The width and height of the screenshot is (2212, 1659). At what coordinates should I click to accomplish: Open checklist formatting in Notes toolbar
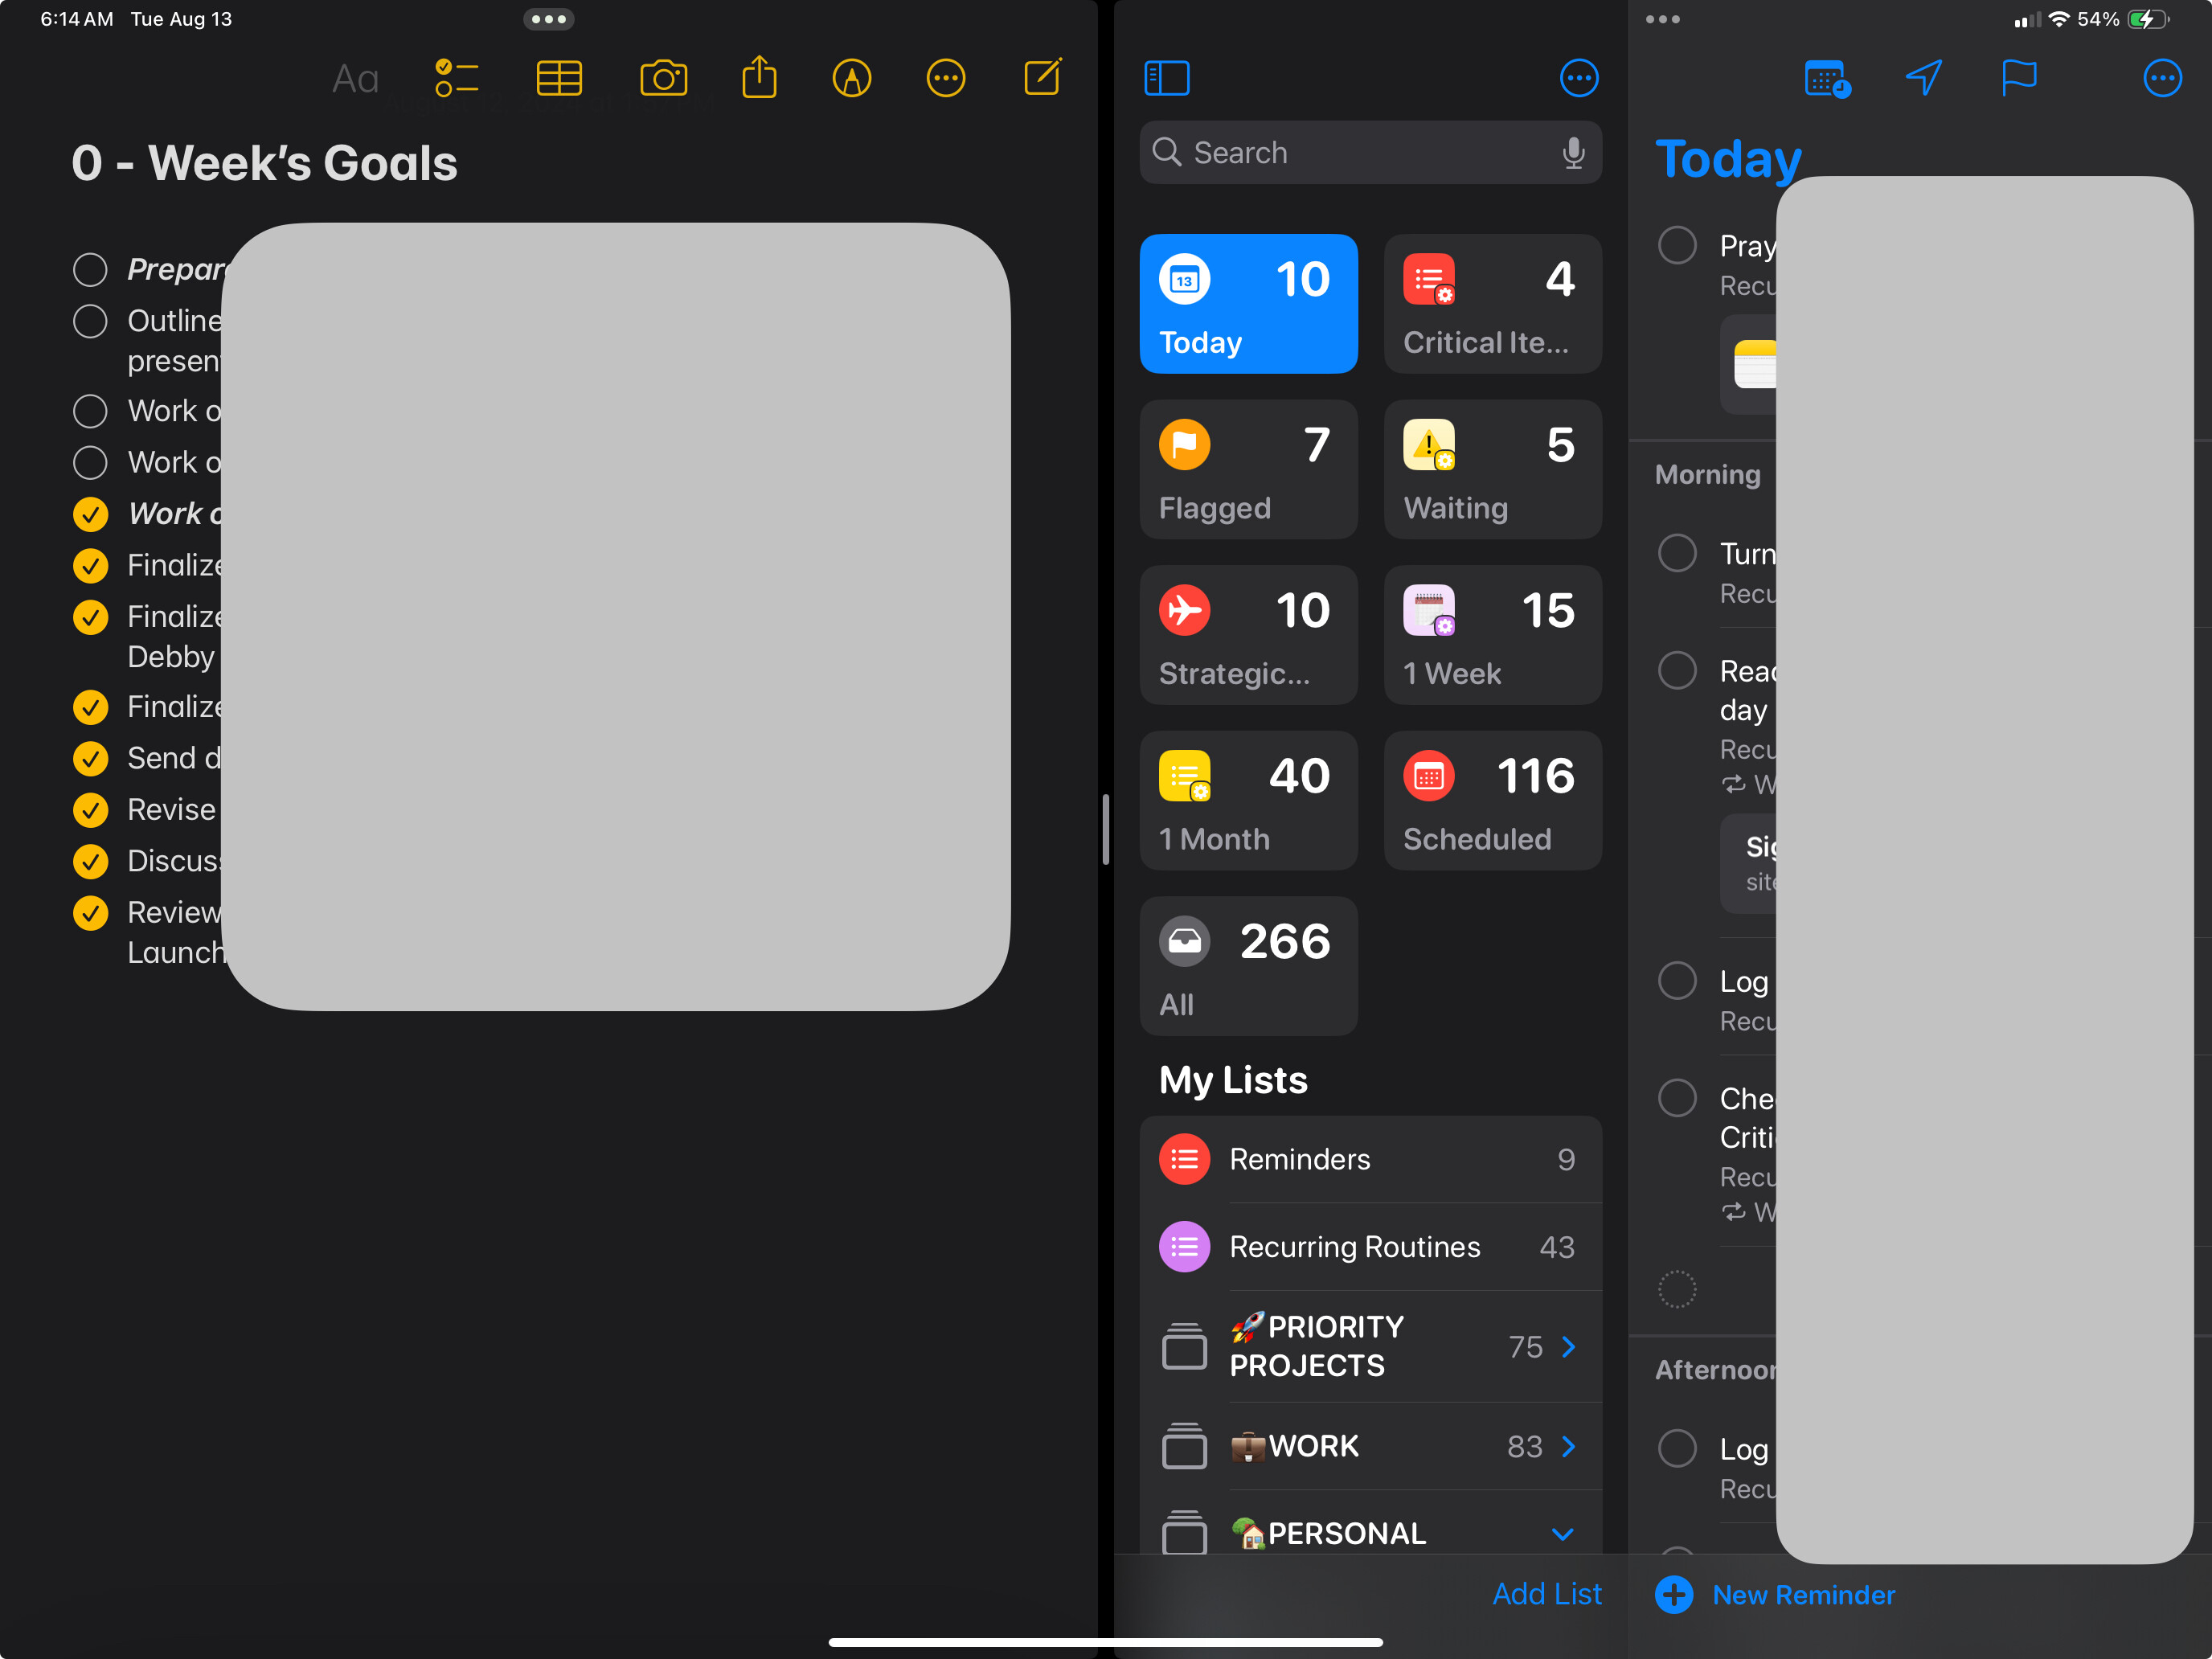tap(457, 78)
